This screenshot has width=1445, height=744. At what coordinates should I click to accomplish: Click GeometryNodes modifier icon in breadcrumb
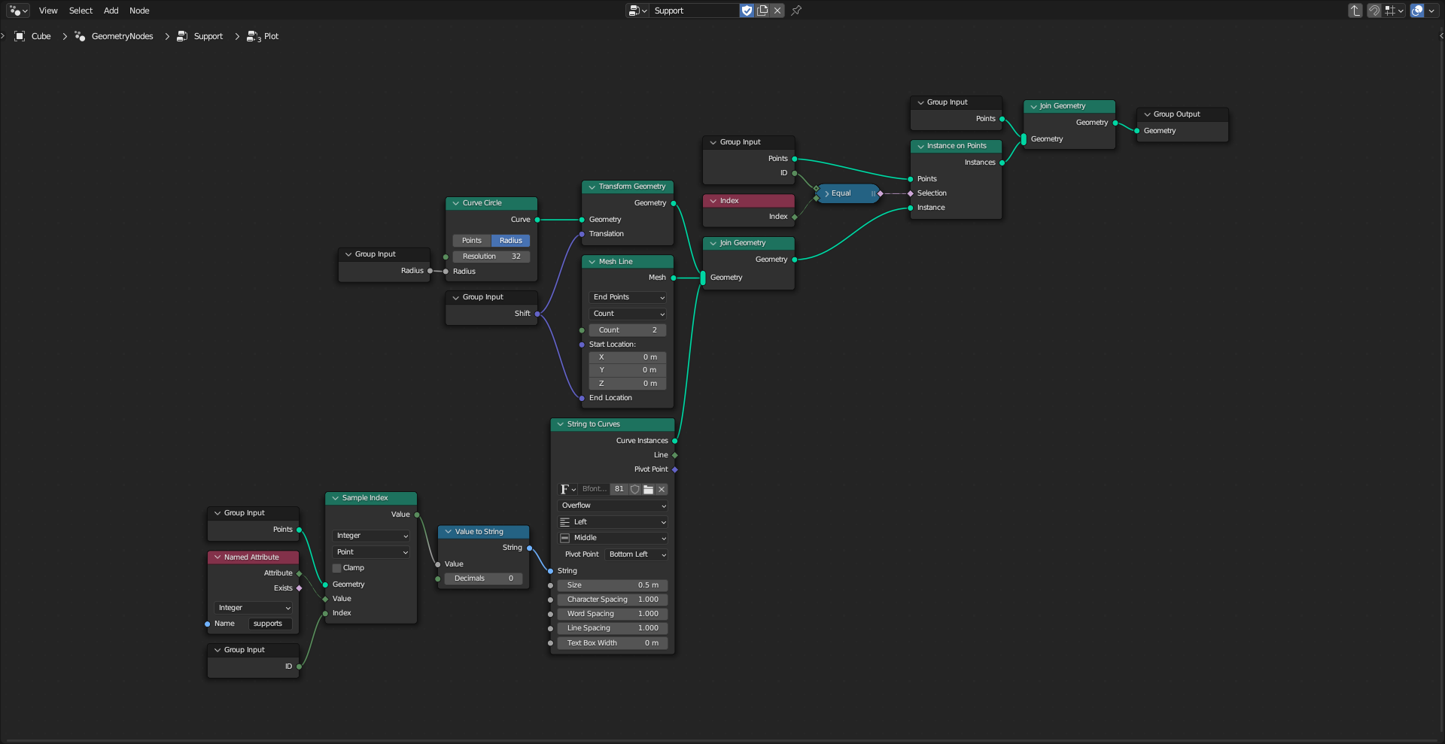[80, 36]
